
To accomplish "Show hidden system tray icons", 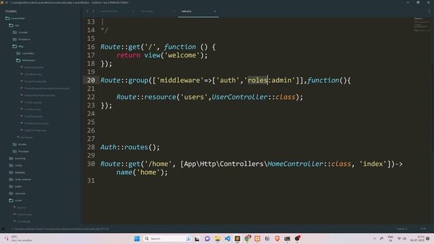I will tap(374, 239).
